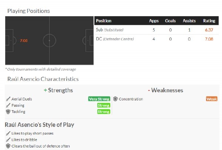Sort table by the Position column header
222x150 pixels.
(x=104, y=21)
